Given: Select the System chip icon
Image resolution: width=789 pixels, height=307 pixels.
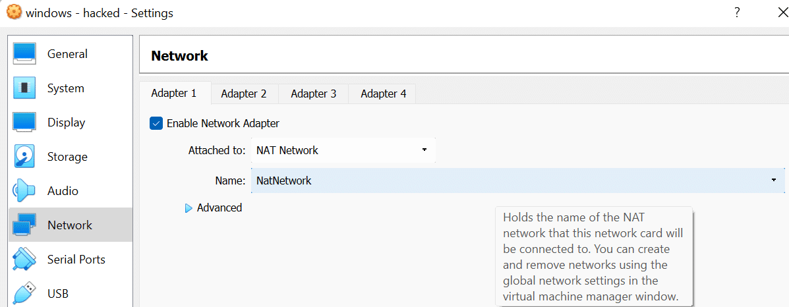Looking at the screenshot, I should [x=24, y=88].
